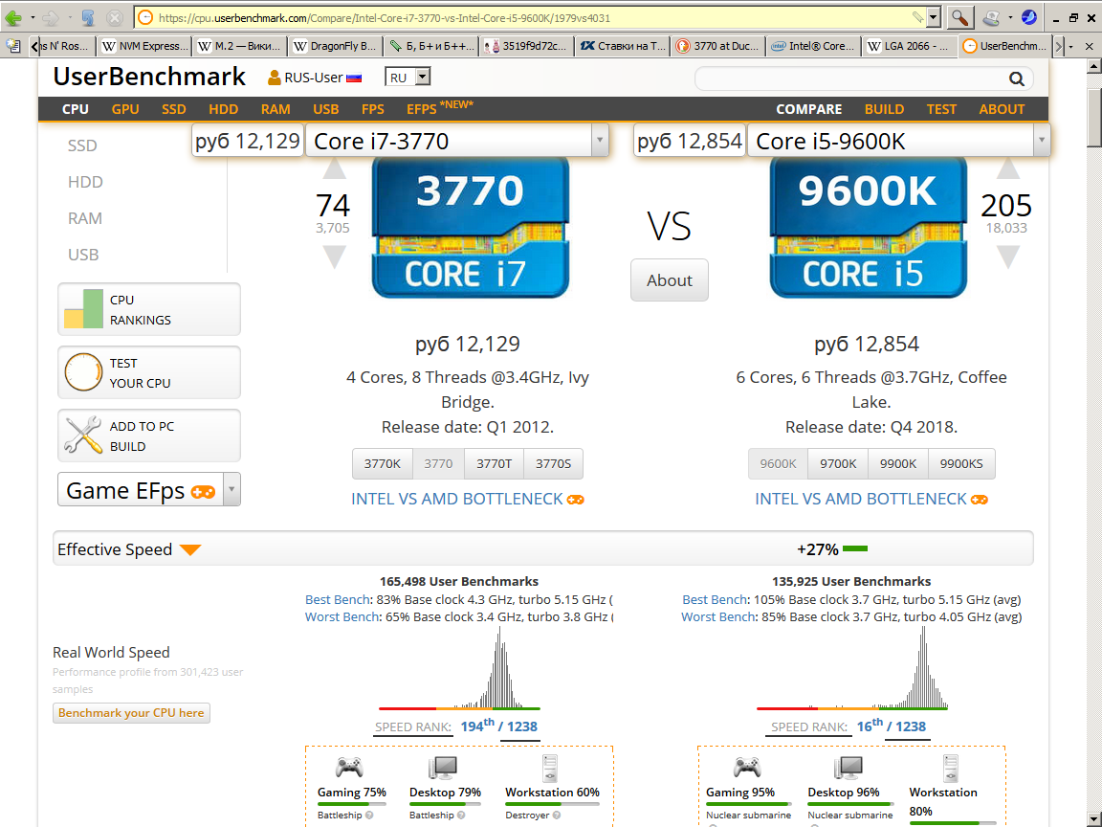
Task: Click the Add to PC Build tools icon
Action: [83, 436]
